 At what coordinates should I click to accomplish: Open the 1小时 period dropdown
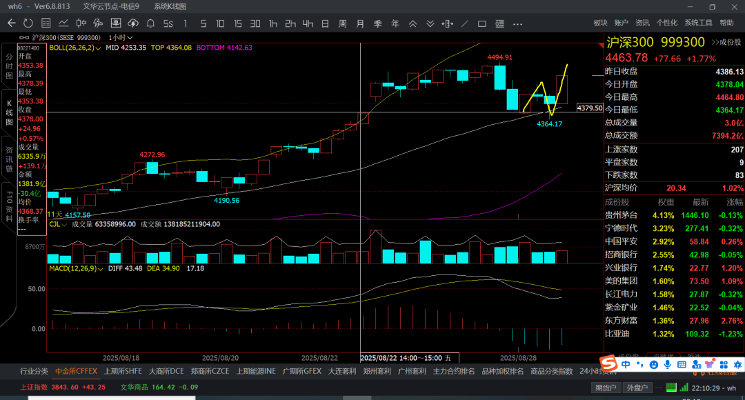pyautogui.click(x=121, y=37)
